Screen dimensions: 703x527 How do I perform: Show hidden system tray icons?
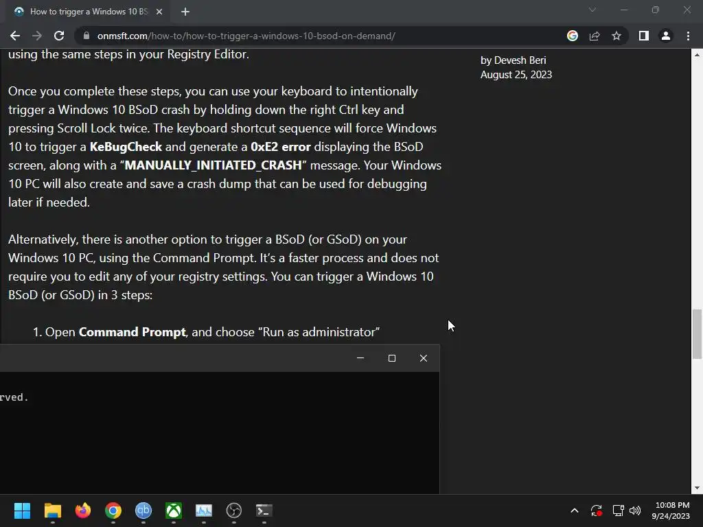tap(575, 511)
